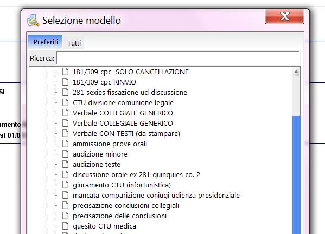325x234 pixels.
Task: Select 181/309 cpc SOLO CANCELLAZIONE template
Action: coord(131,72)
